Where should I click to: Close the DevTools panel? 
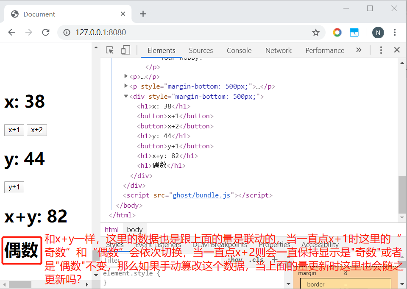click(x=397, y=50)
